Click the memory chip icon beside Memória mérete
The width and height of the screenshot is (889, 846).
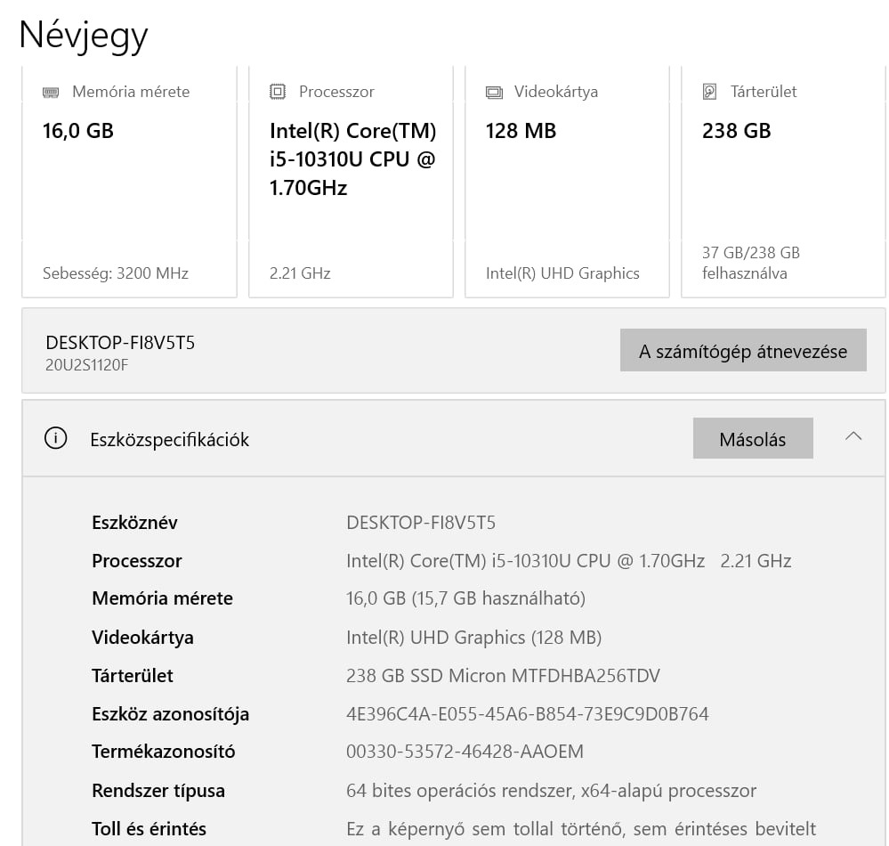pos(51,92)
